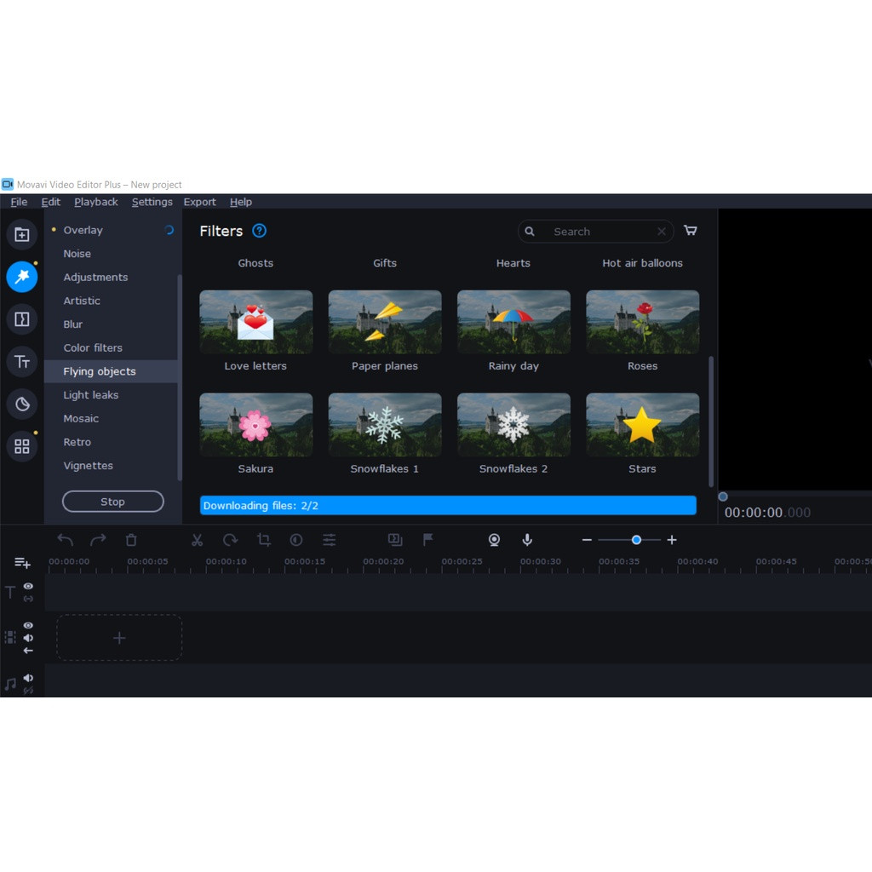Screen dimensions: 872x872
Task: Toggle visibility eye on the title track
Action: coord(28,586)
